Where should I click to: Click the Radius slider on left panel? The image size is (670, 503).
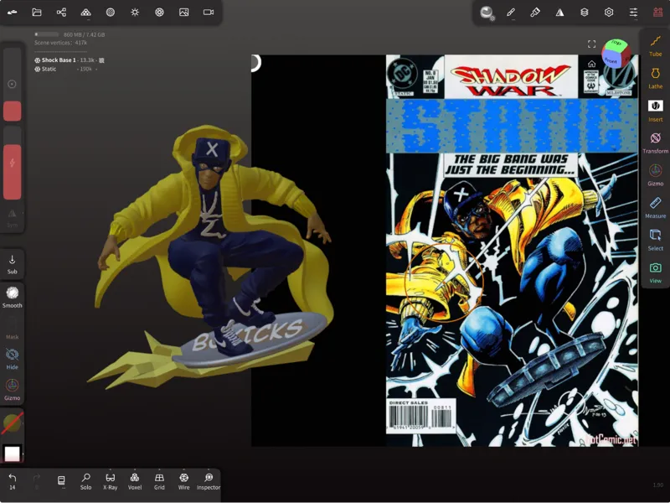tap(12, 85)
